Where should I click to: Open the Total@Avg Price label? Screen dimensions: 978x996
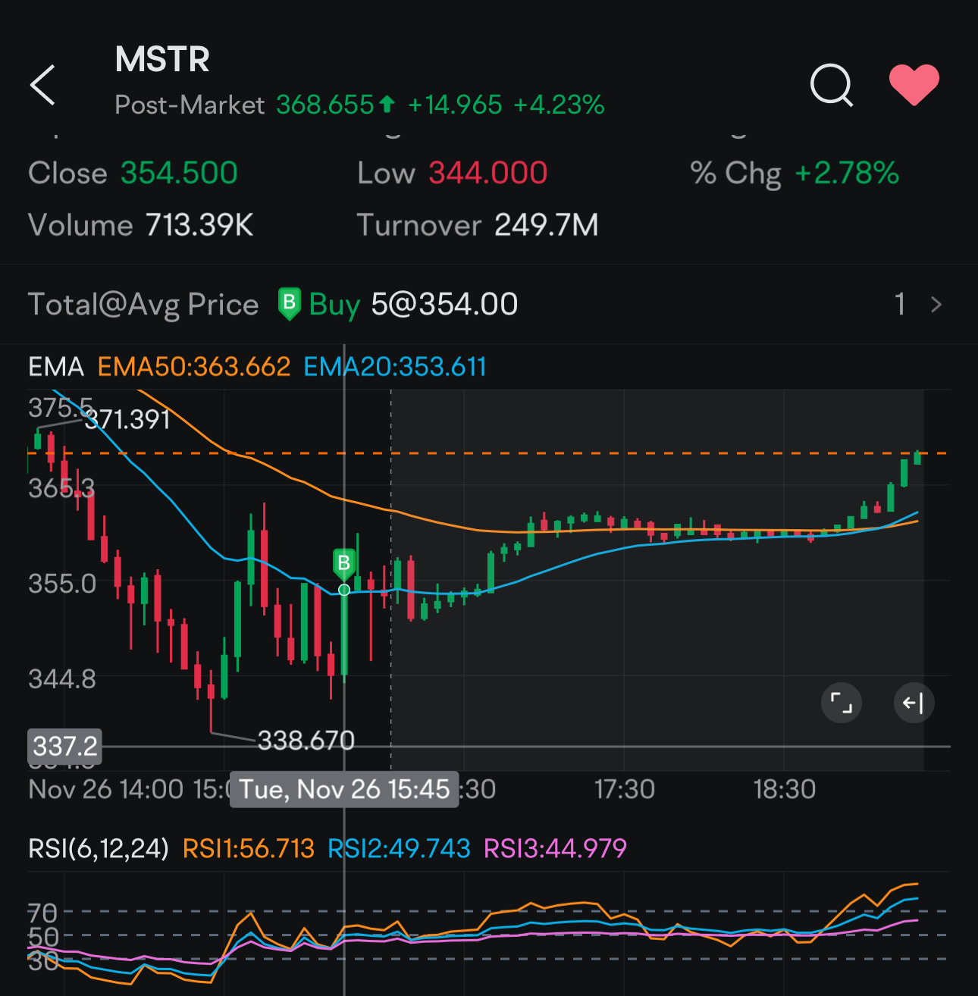coord(143,305)
